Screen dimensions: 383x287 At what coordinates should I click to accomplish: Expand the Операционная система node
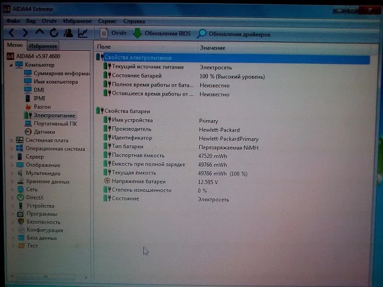pos(11,149)
